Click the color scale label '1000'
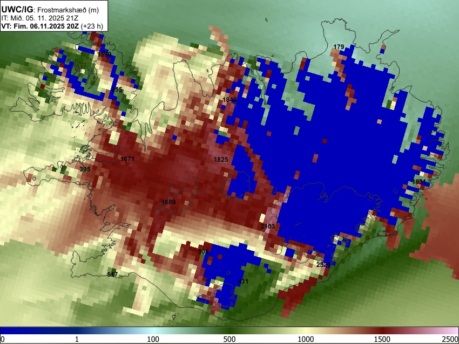This screenshot has width=459, height=344. (306, 339)
